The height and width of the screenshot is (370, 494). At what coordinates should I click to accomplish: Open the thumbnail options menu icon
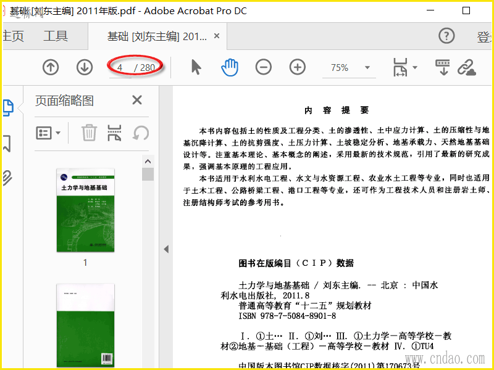click(x=48, y=133)
